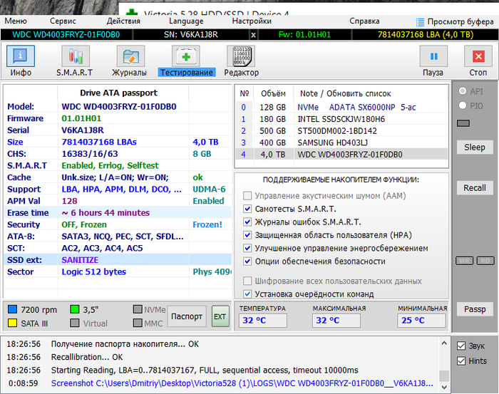This screenshot has height=394, width=499.
Task: Select the Тестирование toolbar icon
Action: point(186,56)
